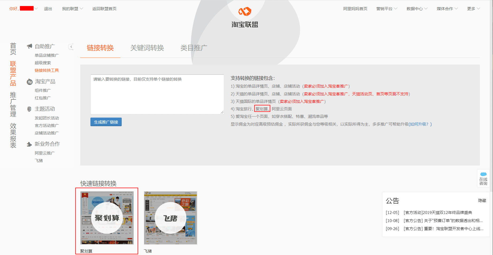Open 单品店铺推广 sidebar item
Image resolution: width=493 pixels, height=255 pixels.
click(47, 55)
